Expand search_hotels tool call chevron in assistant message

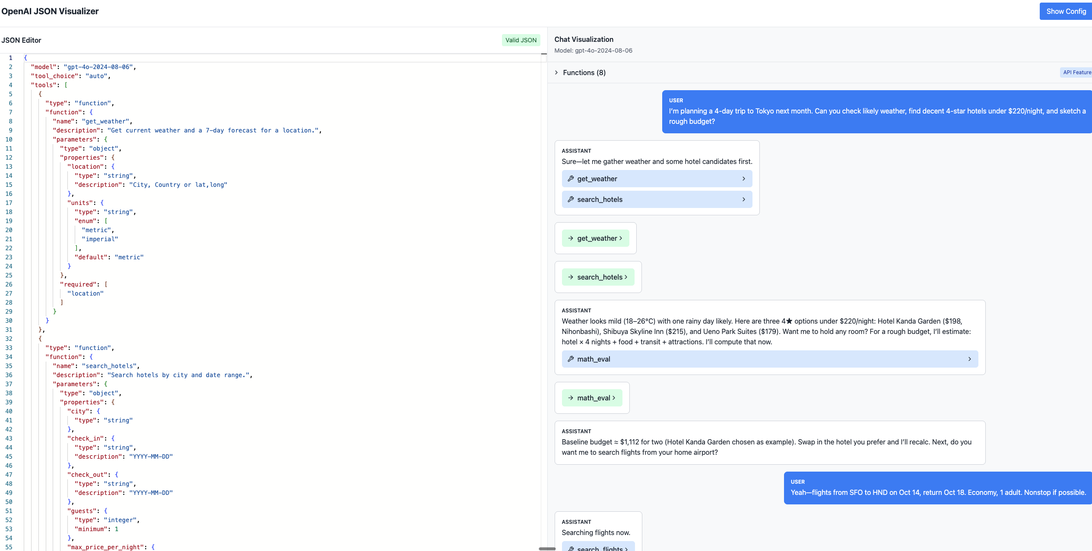(x=743, y=199)
